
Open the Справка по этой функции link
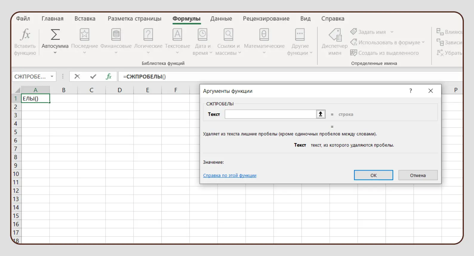coord(230,175)
